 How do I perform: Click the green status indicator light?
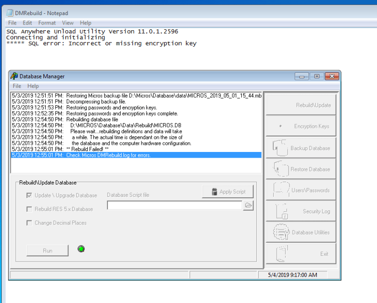(81, 249)
